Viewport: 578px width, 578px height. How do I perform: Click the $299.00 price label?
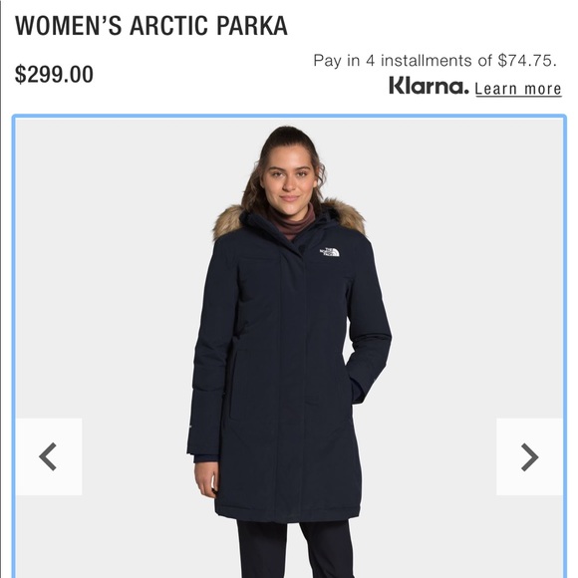pos(54,75)
